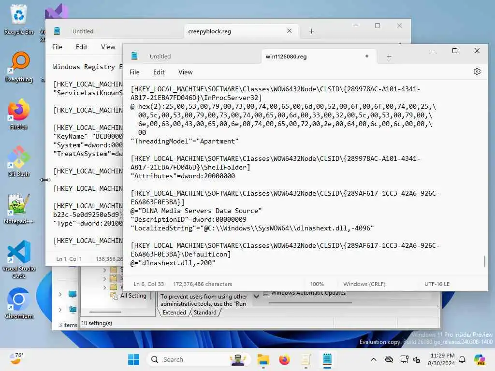Select the Notepad icon in the taskbar
495x371 pixels.
point(327,359)
